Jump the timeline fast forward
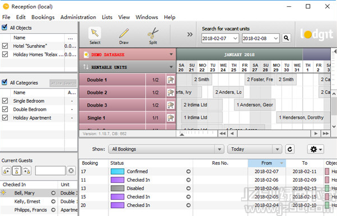Screen dimensions: 337x216 (326, 134)
